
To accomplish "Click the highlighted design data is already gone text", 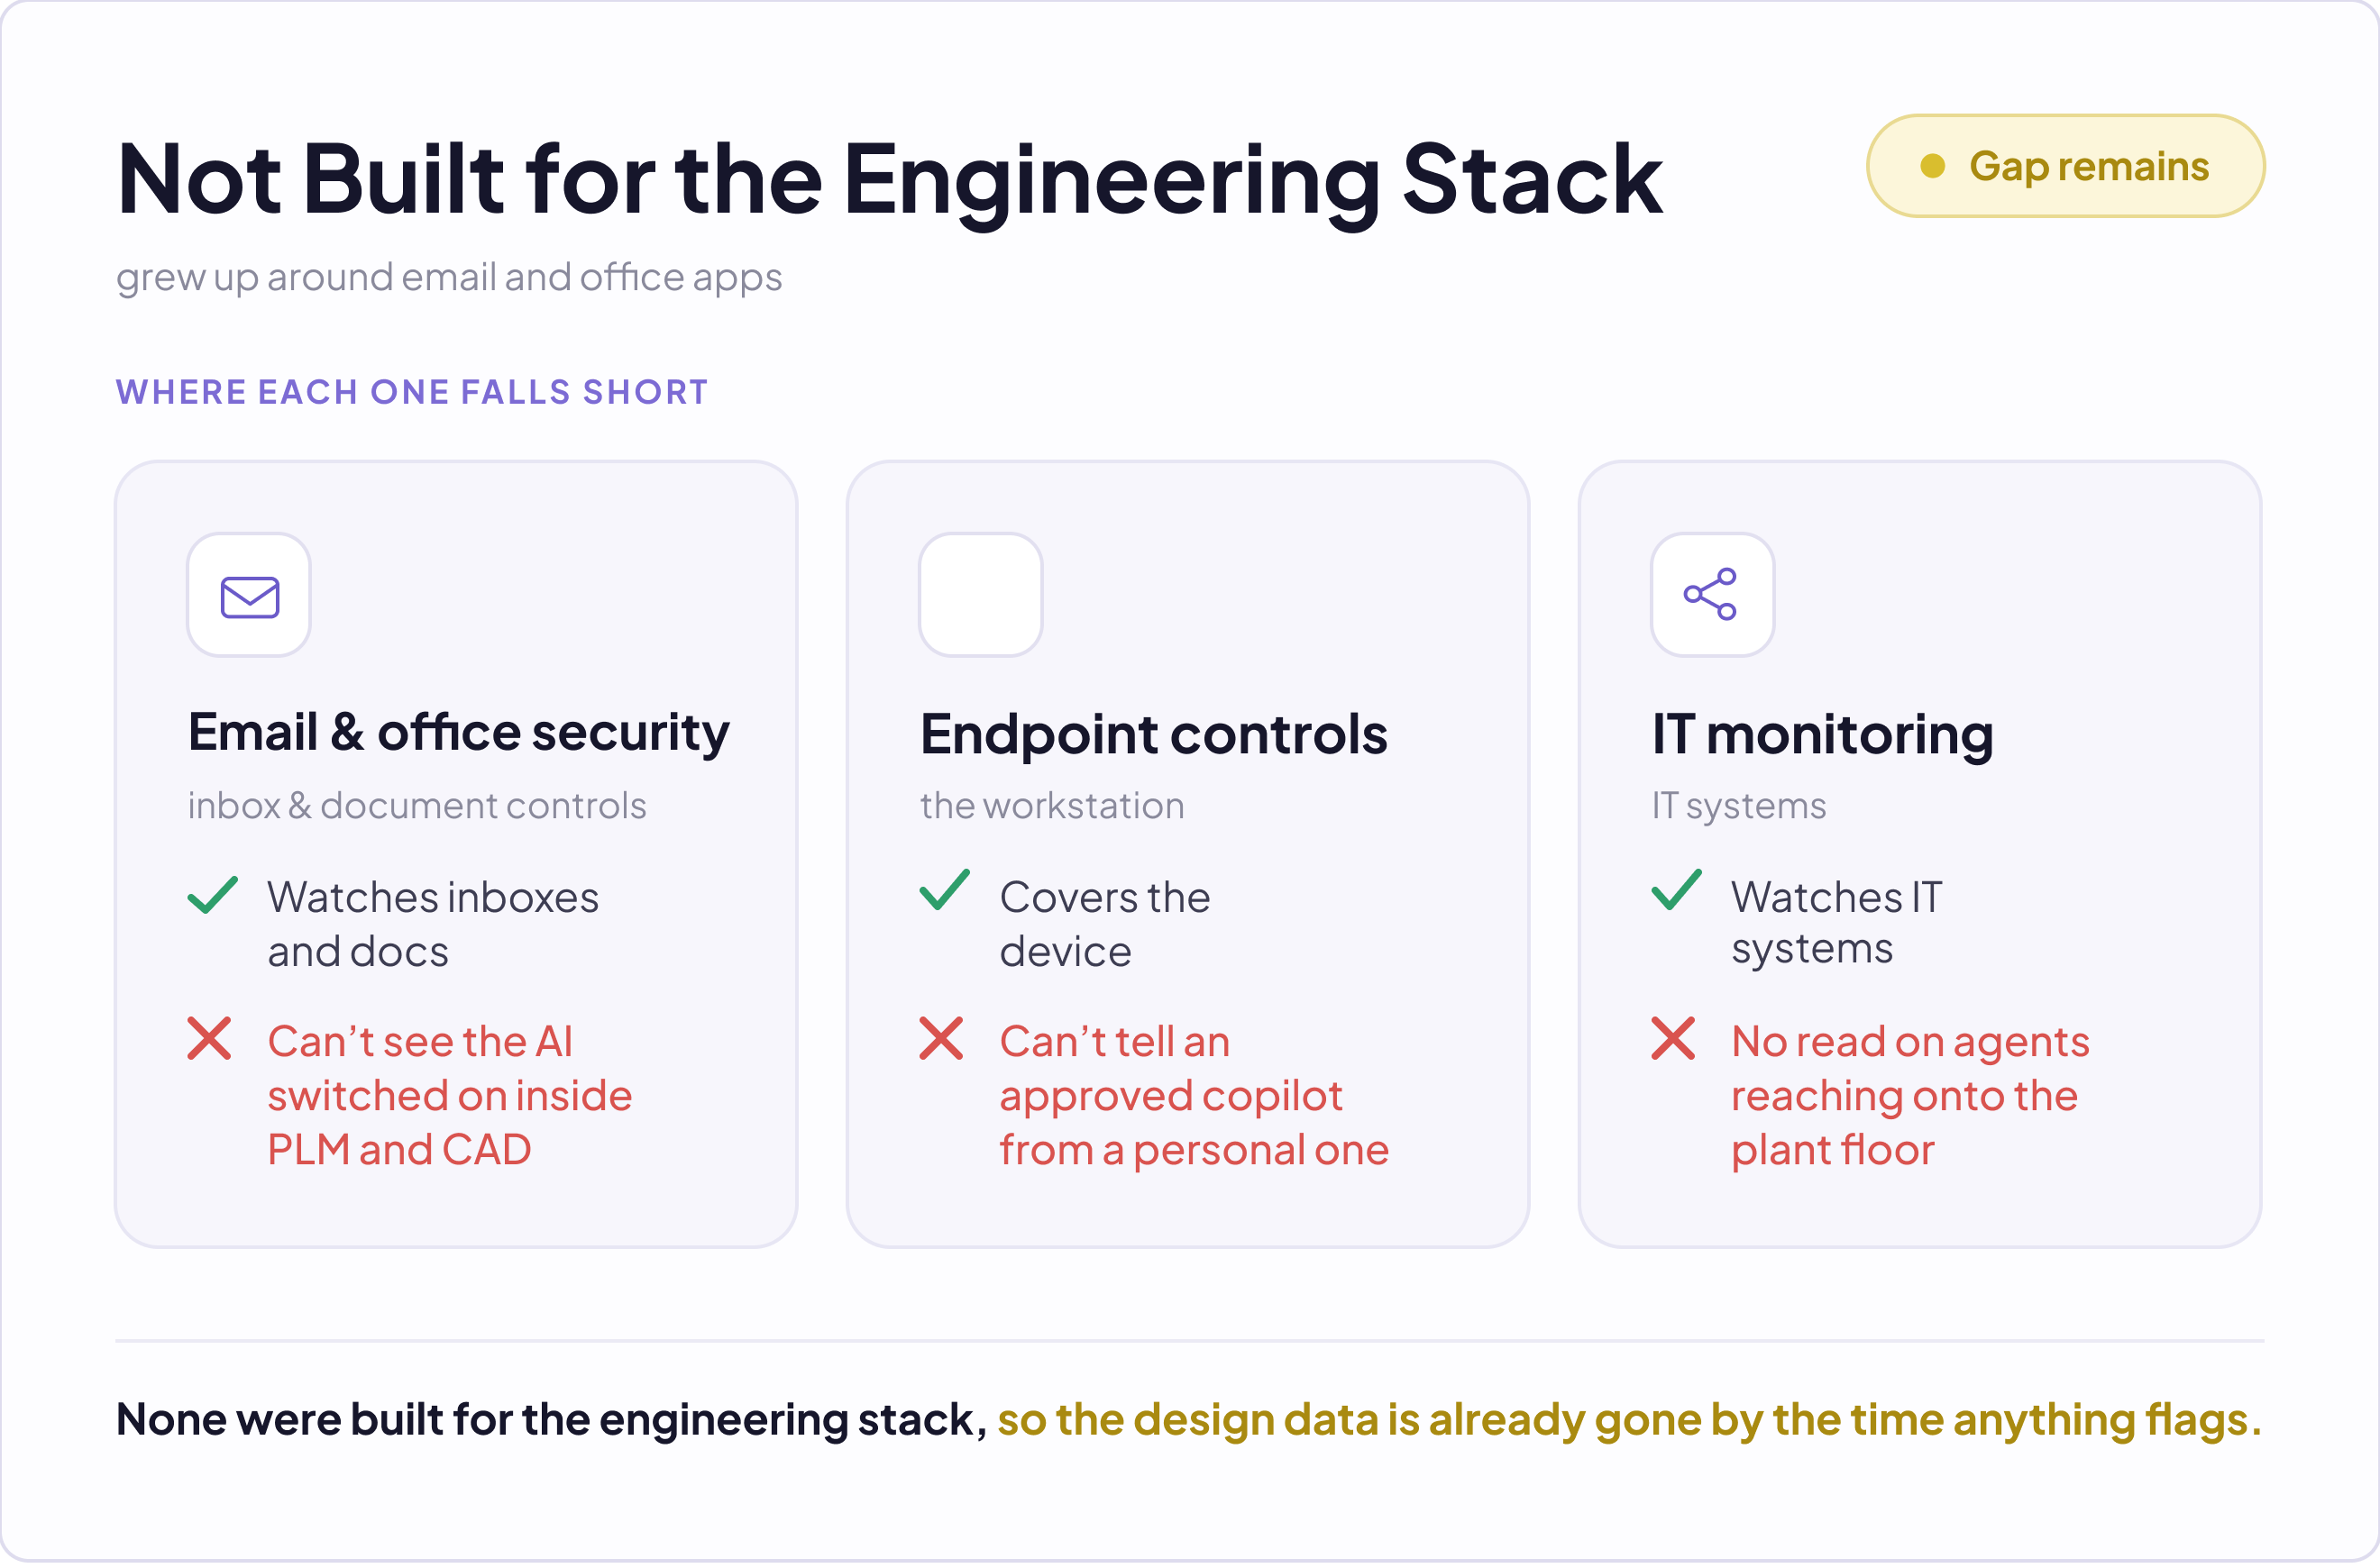I will click(1629, 1421).
